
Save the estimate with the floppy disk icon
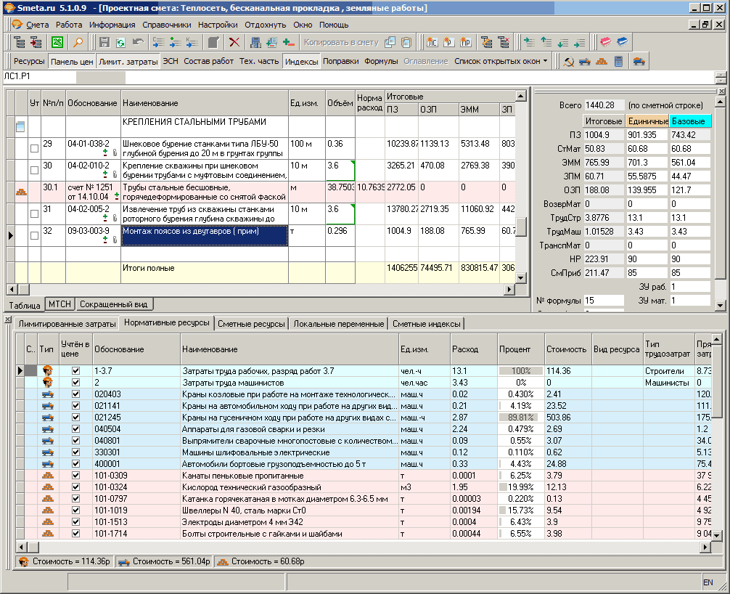[104, 42]
